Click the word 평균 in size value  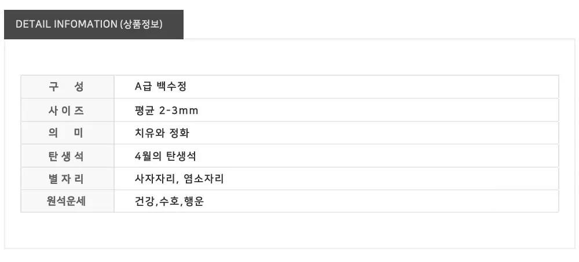[144, 110]
